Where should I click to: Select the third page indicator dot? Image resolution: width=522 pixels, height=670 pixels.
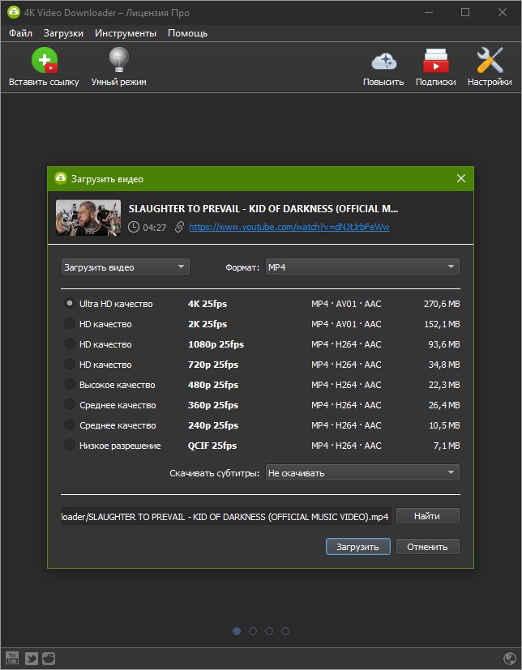[269, 630]
